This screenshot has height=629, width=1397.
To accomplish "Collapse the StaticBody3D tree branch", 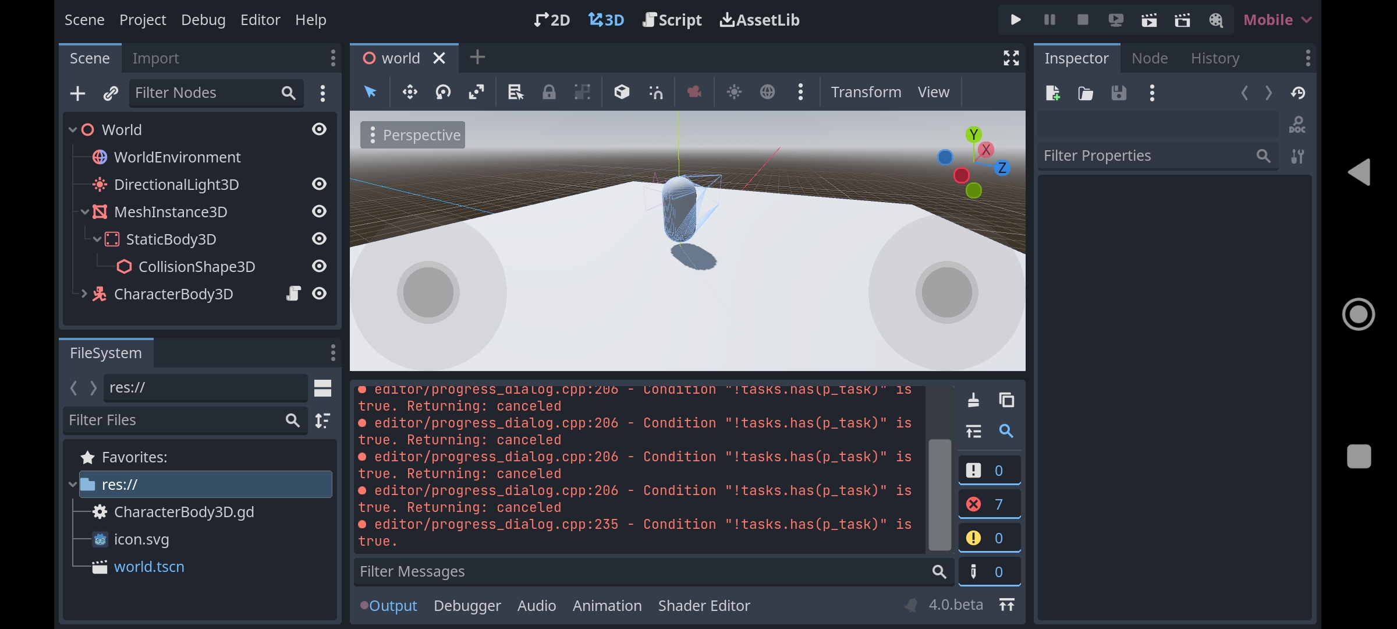I will [97, 239].
